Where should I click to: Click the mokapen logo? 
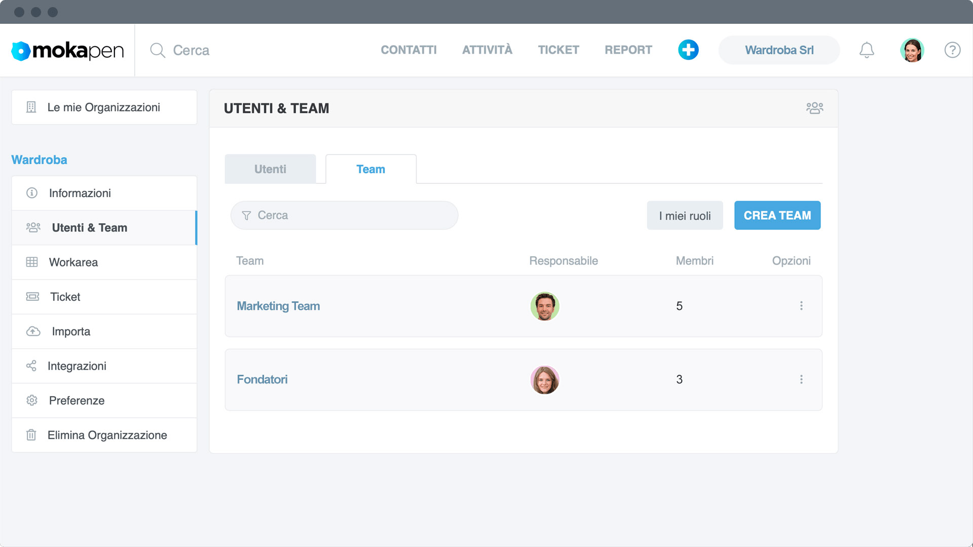(67, 50)
